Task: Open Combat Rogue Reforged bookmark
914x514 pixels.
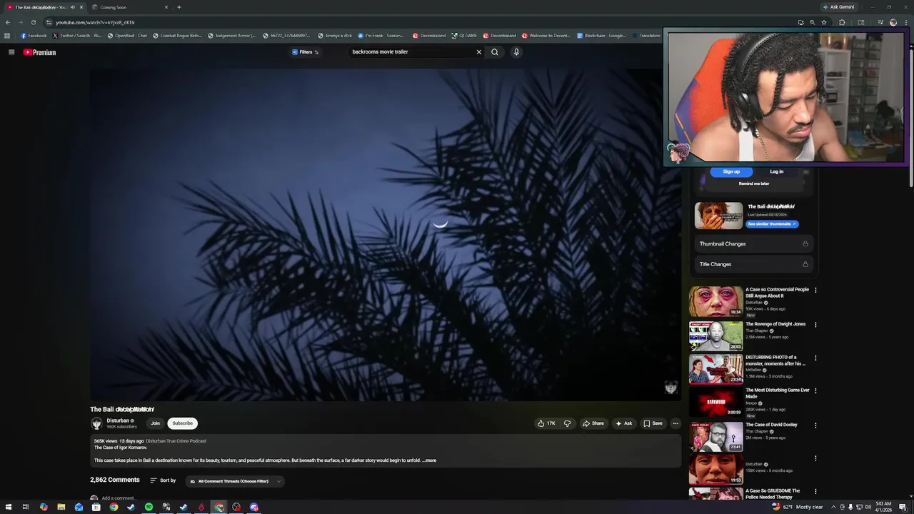Action: [177, 36]
